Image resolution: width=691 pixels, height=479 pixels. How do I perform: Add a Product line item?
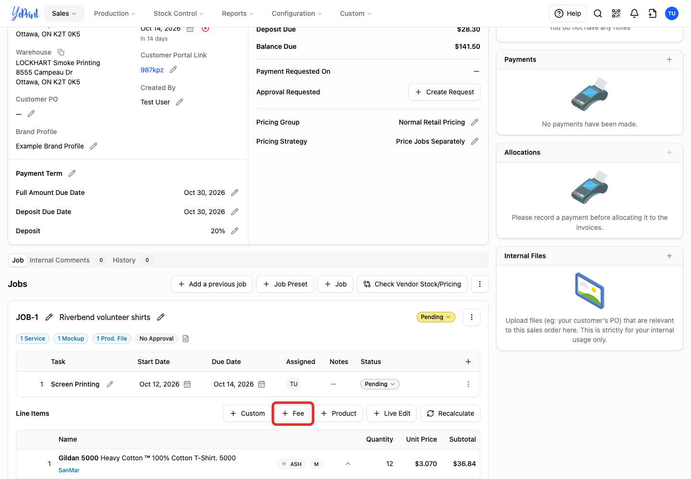(x=338, y=413)
